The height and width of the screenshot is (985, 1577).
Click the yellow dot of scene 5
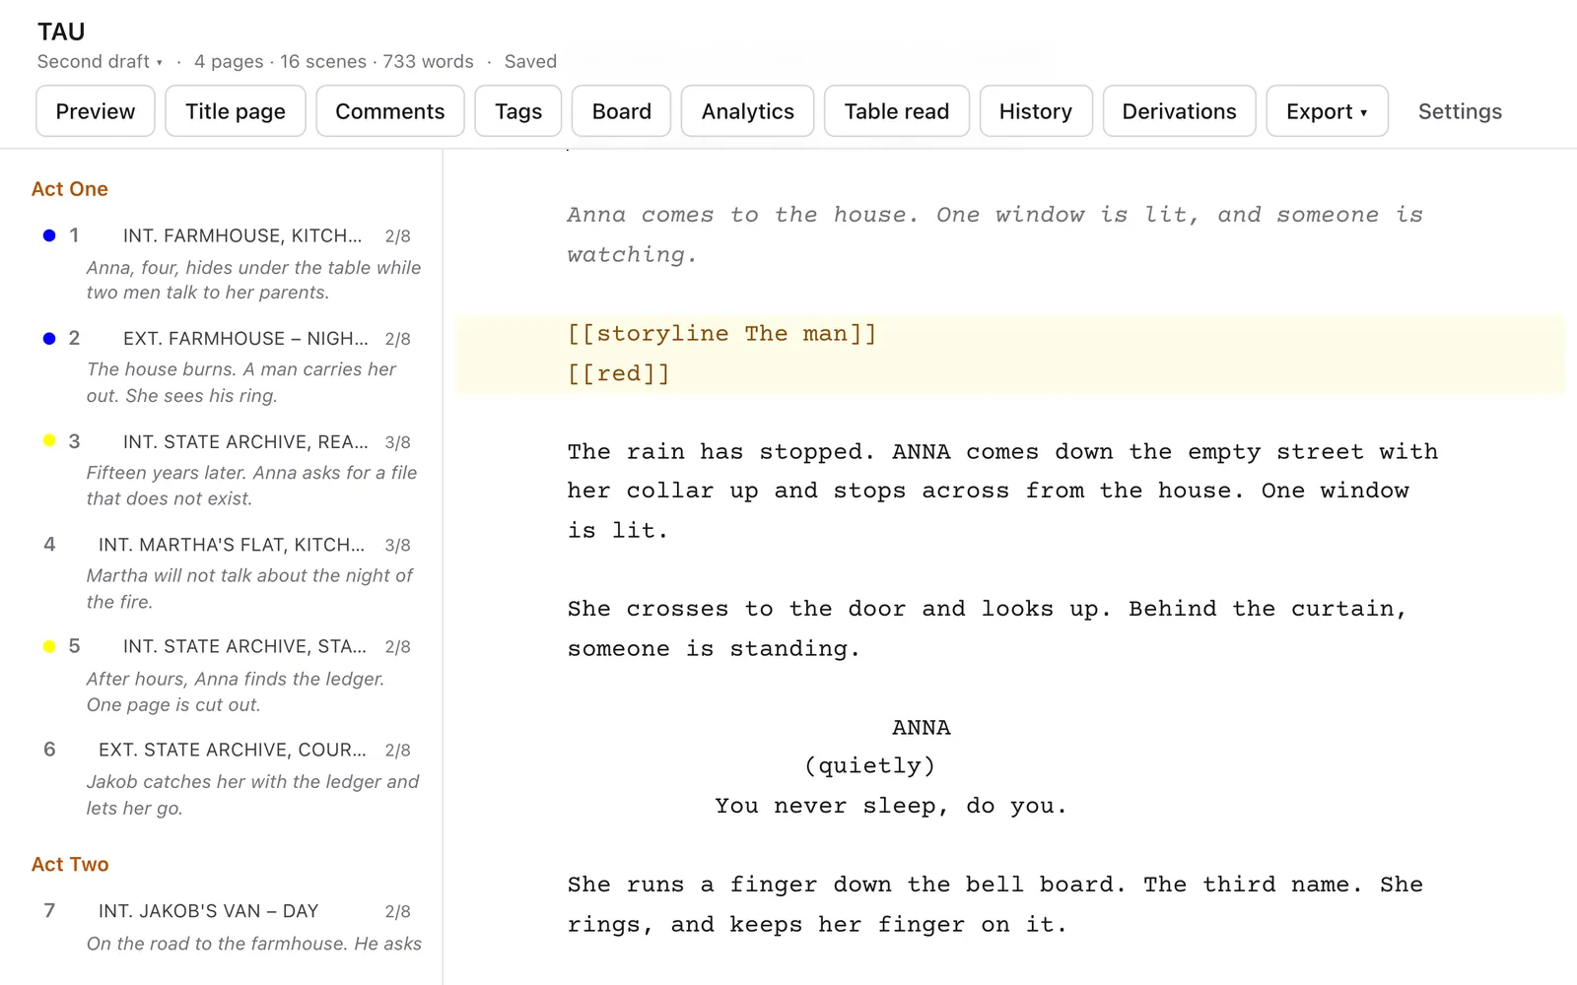click(49, 646)
